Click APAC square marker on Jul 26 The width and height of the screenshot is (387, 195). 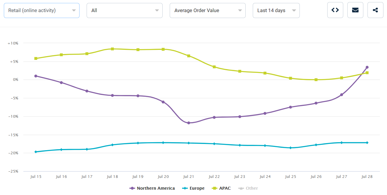[x=316, y=80]
